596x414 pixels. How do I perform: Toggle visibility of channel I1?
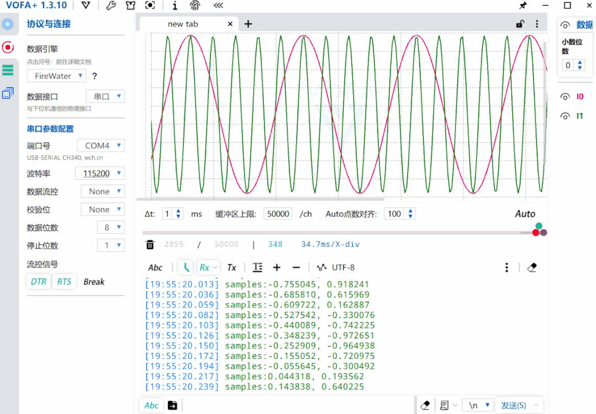[565, 116]
